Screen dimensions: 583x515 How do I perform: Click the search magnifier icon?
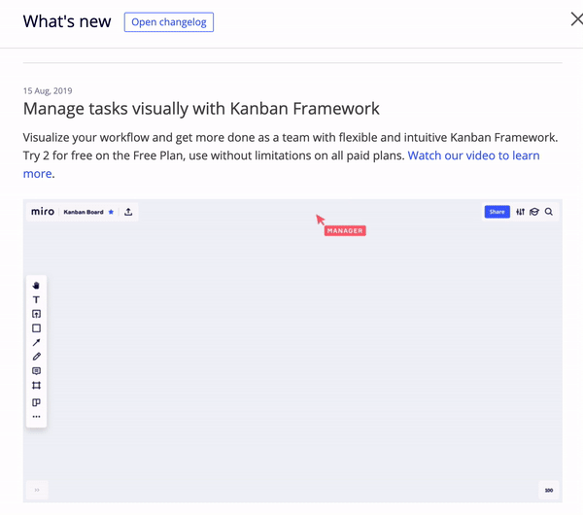(549, 212)
